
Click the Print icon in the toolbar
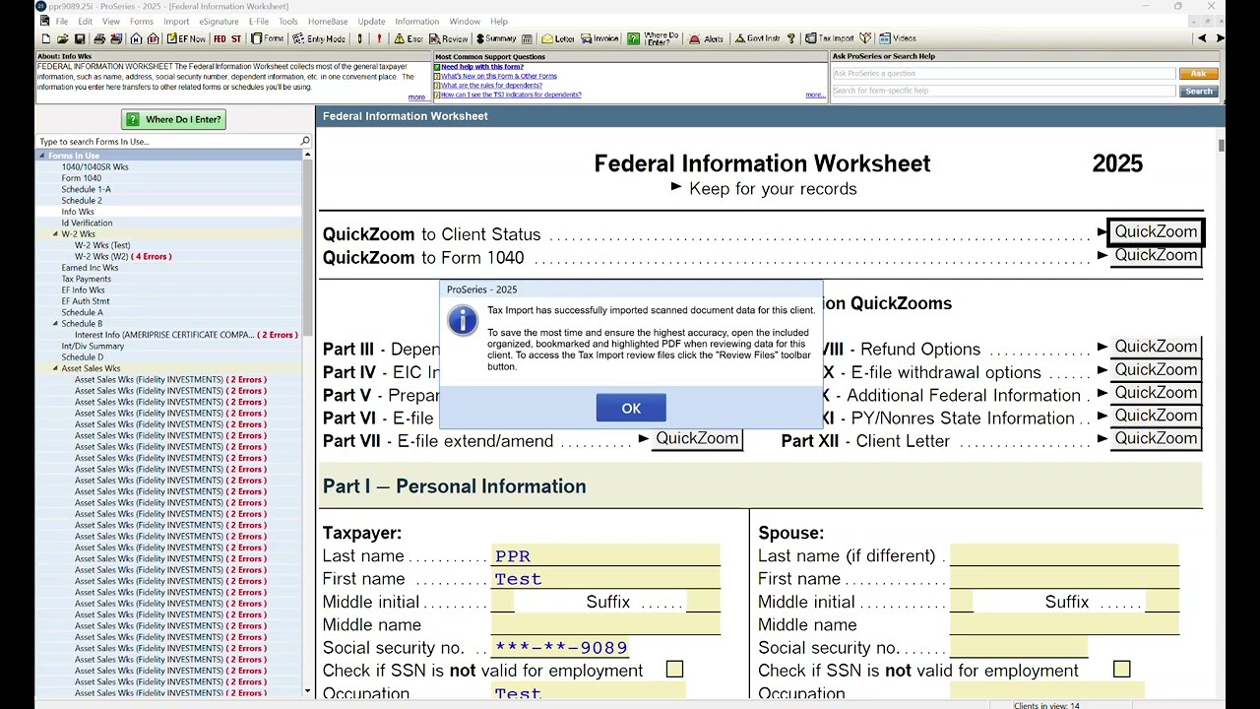click(x=99, y=38)
